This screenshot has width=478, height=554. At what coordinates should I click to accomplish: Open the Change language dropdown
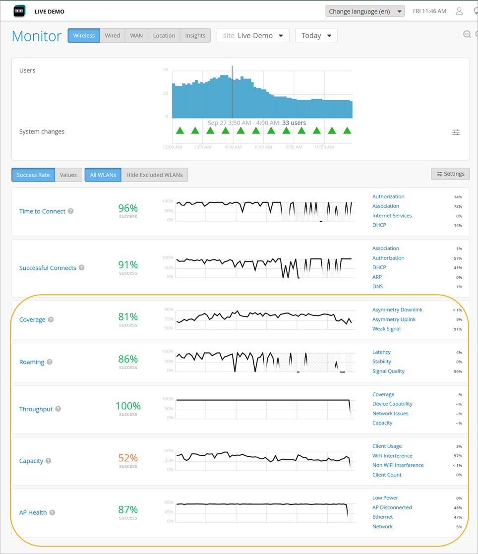[365, 11]
